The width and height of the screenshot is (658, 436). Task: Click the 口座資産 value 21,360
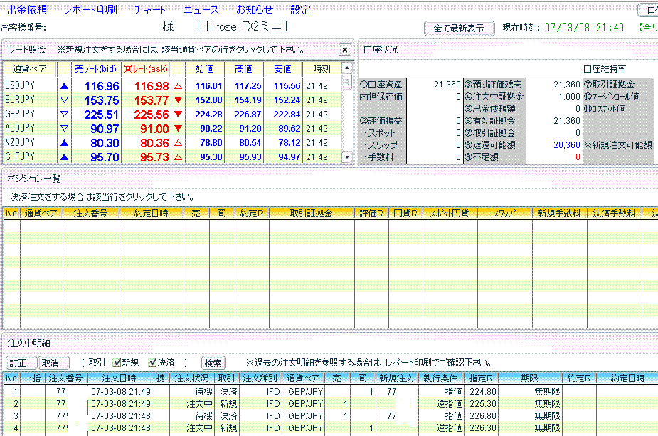coord(447,85)
